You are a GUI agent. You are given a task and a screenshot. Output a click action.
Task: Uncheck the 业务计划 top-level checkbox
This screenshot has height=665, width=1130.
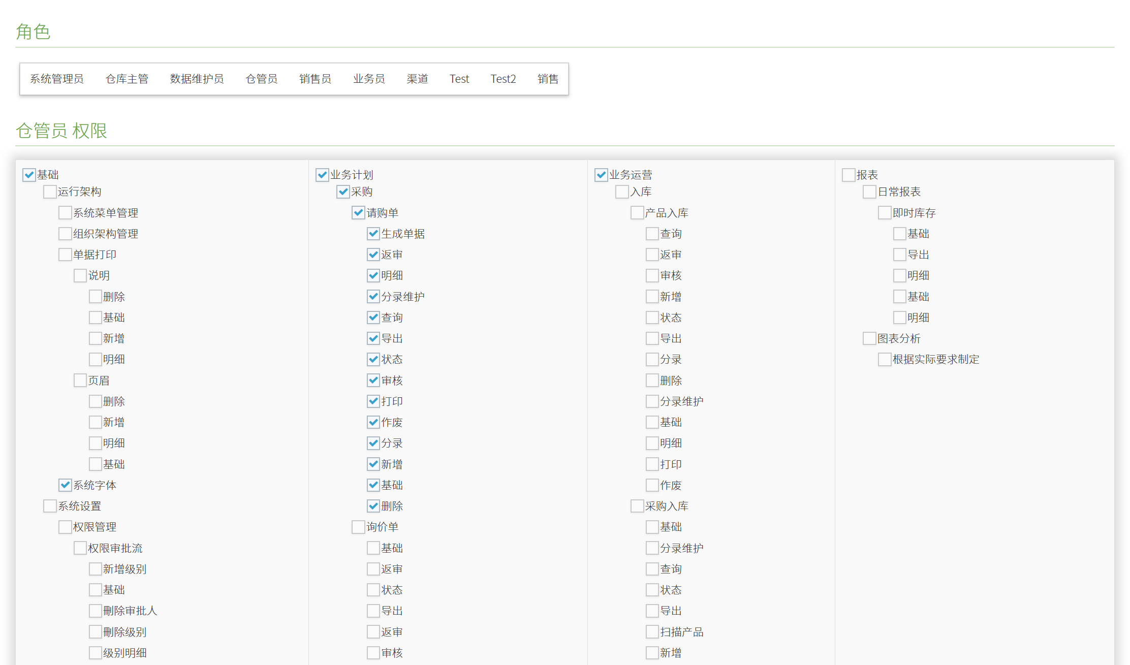(x=323, y=175)
